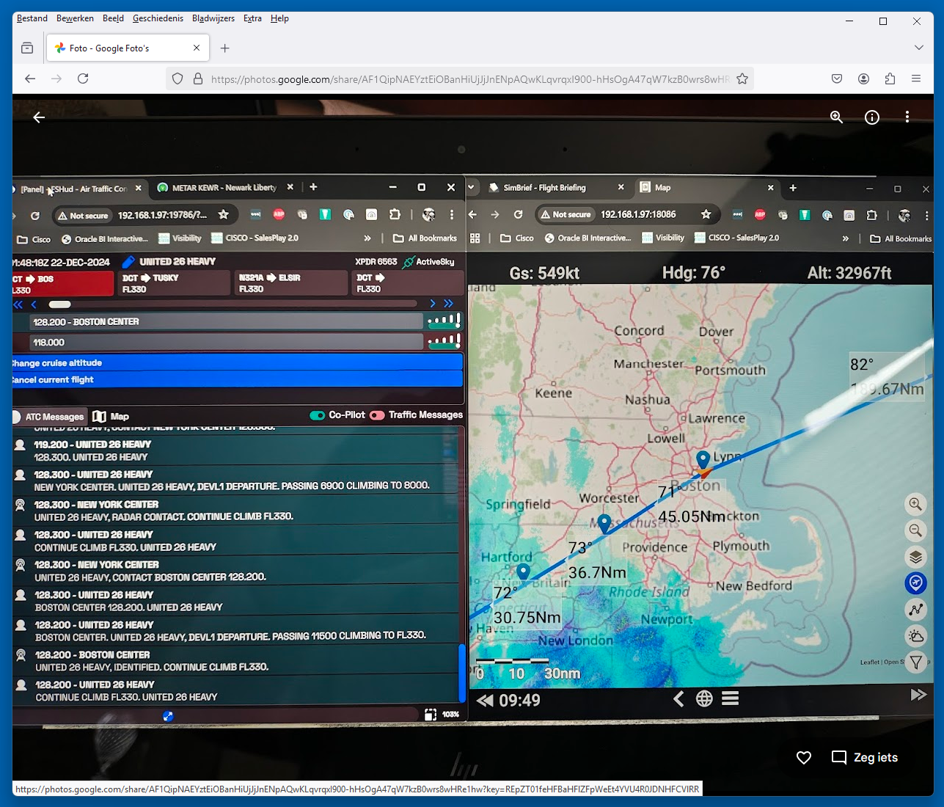Select the Foto - Google Foto's tab

(x=128, y=48)
